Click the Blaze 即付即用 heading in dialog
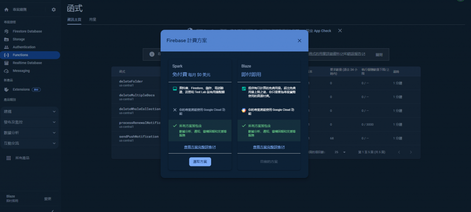Viewport: 471px width, 212px height. [251, 74]
